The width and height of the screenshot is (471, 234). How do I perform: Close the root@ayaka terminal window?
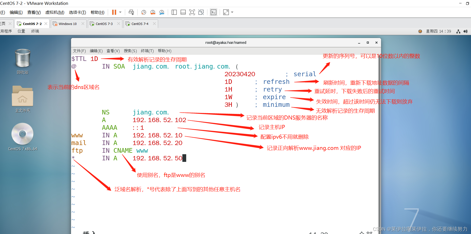pyautogui.click(x=376, y=43)
